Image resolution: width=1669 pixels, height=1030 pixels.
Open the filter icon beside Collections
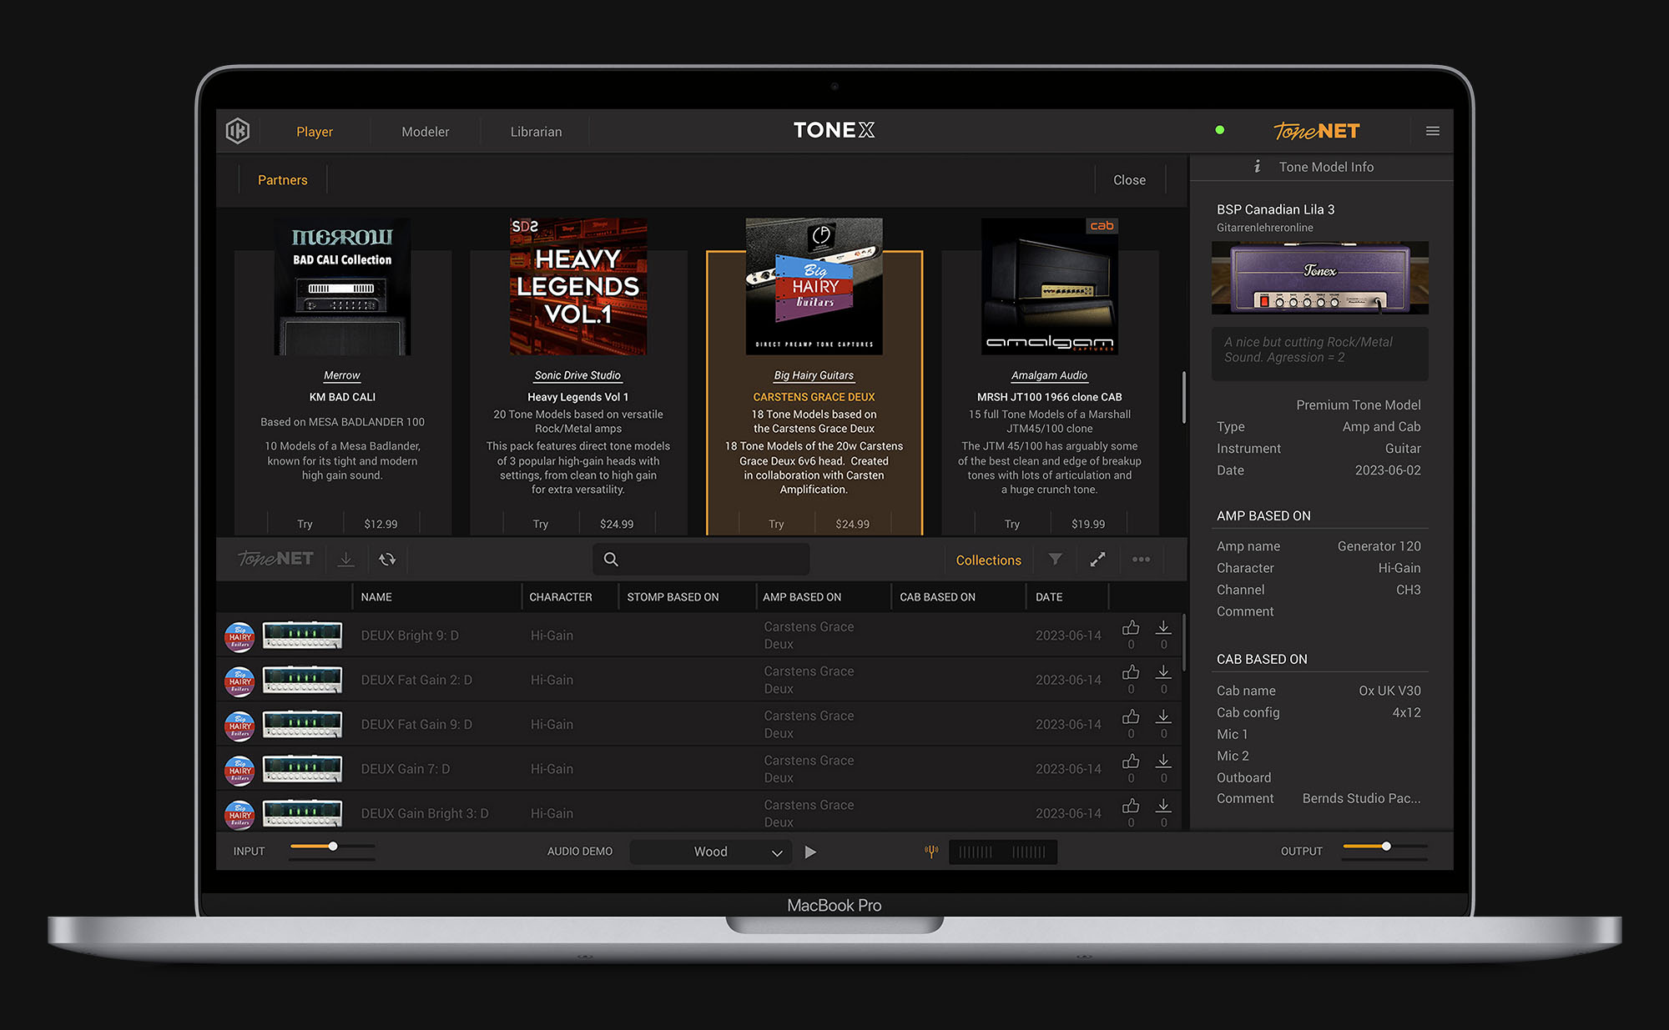coord(1056,560)
